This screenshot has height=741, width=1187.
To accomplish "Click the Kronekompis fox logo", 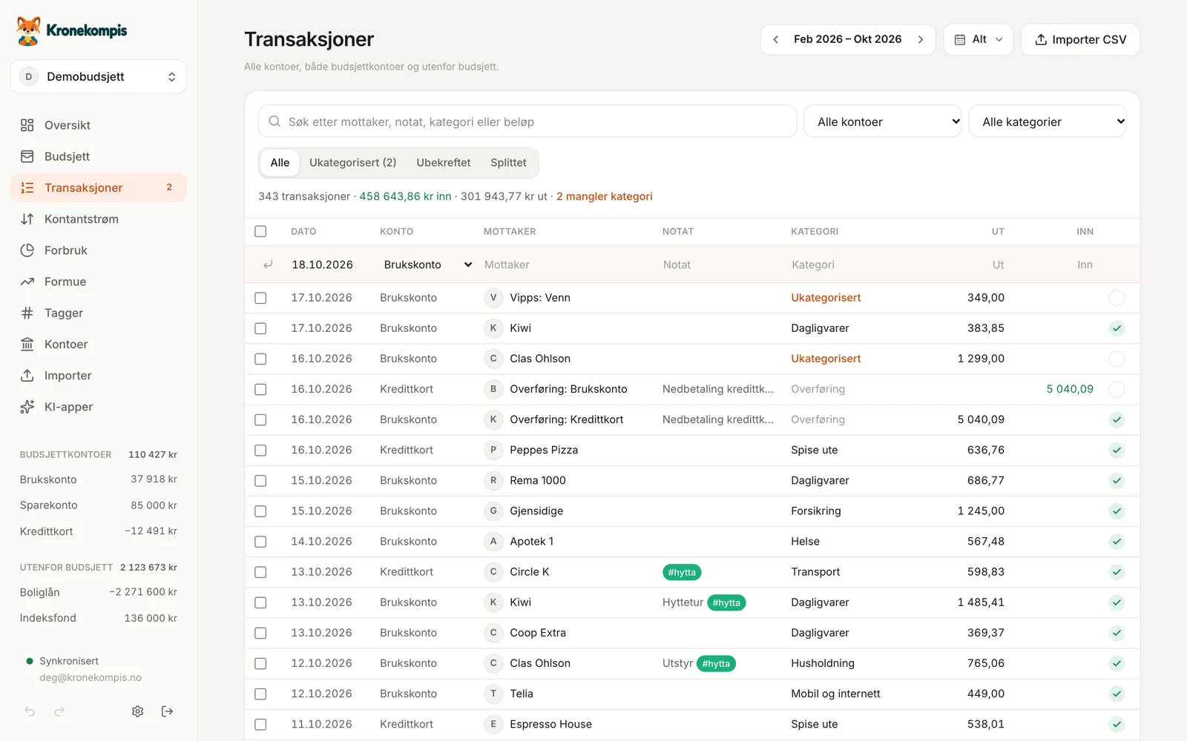I will (x=29, y=31).
